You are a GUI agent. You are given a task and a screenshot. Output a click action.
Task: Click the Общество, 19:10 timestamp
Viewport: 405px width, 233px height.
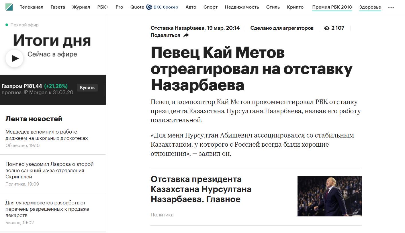(x=23, y=146)
